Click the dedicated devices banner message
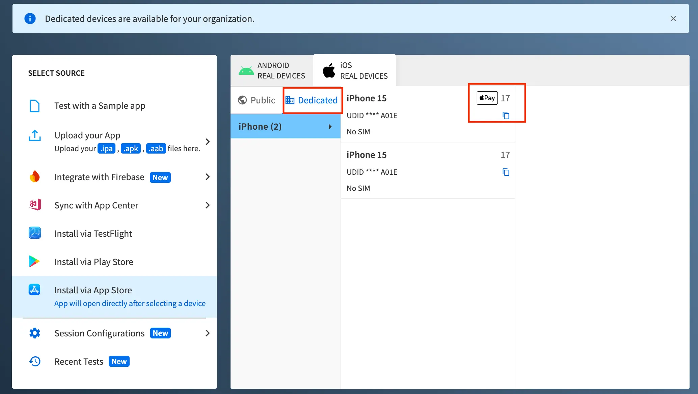The width and height of the screenshot is (698, 394). click(x=150, y=19)
